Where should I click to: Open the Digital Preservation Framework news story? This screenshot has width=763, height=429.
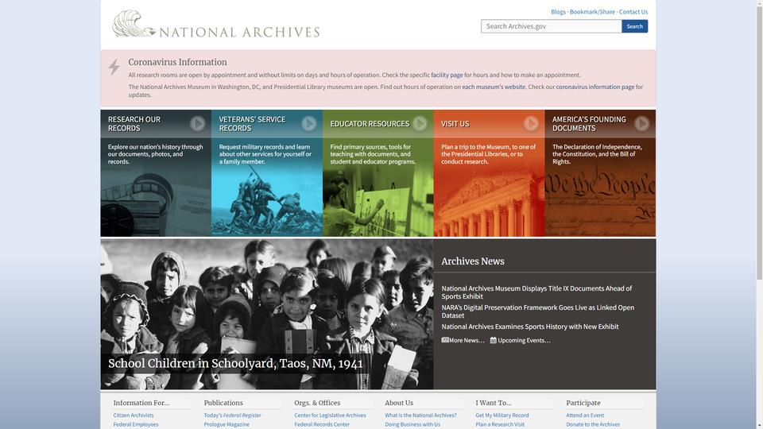point(538,311)
